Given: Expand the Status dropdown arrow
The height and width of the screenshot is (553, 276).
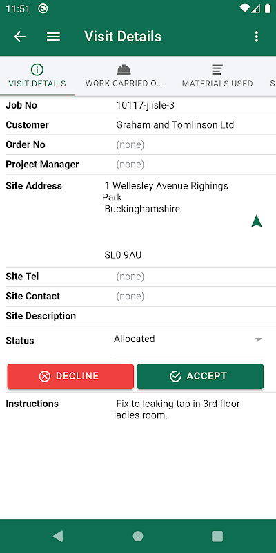Looking at the screenshot, I should (259, 339).
